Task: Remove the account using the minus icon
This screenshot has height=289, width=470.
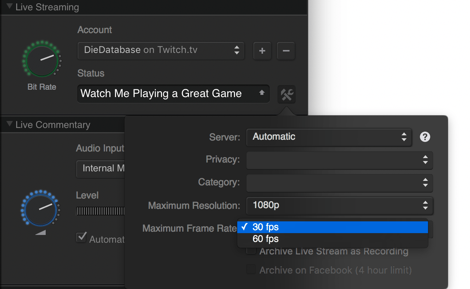Action: (286, 51)
